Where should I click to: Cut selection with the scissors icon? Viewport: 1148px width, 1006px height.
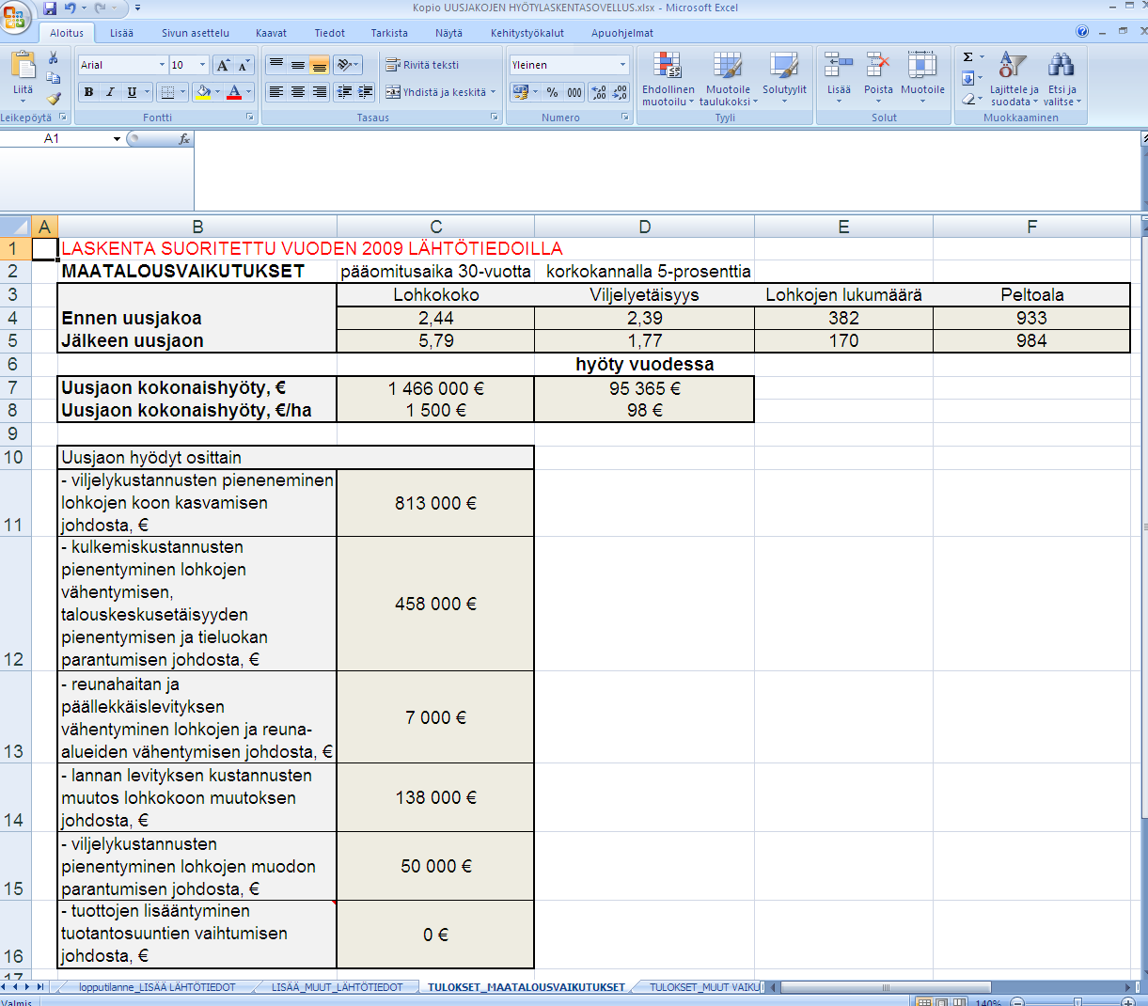54,58
